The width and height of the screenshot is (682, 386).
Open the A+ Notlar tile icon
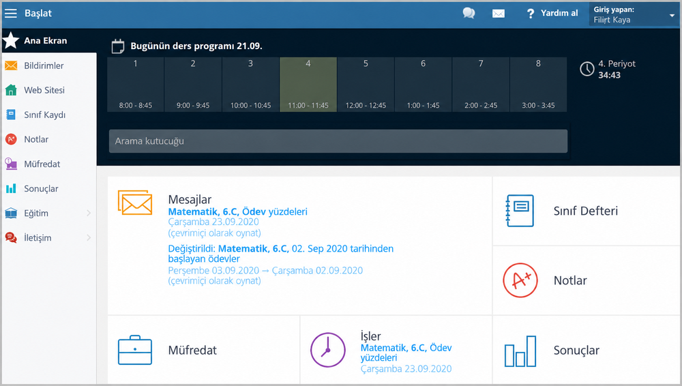(520, 280)
